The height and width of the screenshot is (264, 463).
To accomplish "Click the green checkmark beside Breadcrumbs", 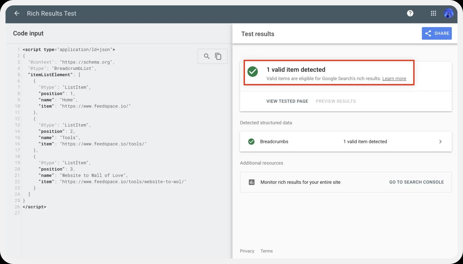I will (x=251, y=142).
